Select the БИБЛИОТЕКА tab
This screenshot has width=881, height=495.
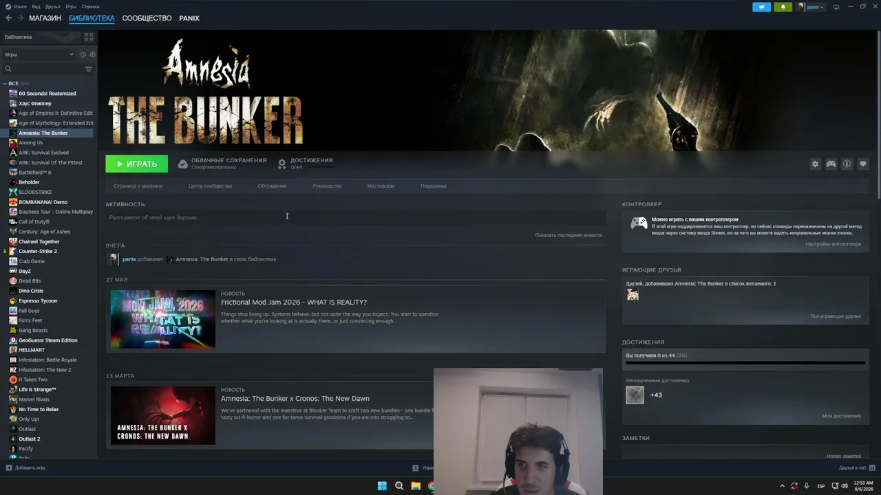coord(92,18)
